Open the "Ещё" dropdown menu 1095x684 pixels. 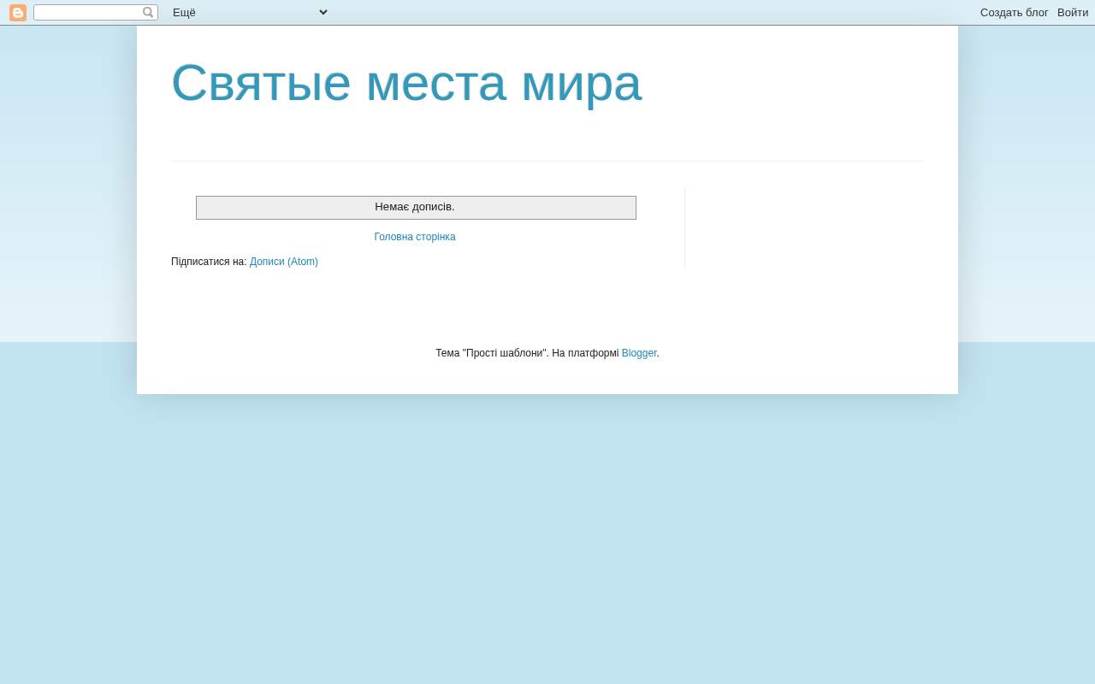(250, 12)
